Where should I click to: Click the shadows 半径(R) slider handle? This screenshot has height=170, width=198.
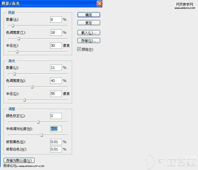[17, 52]
